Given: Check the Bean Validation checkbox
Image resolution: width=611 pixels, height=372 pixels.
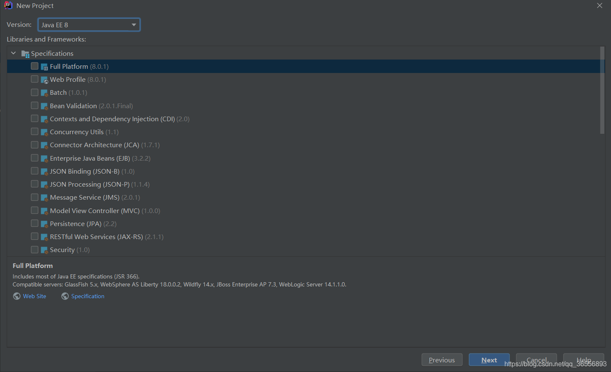Looking at the screenshot, I should click(x=34, y=105).
